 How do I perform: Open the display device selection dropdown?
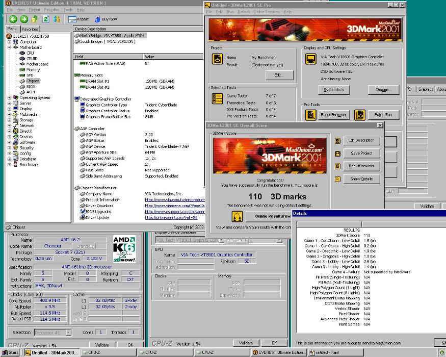[222, 240]
